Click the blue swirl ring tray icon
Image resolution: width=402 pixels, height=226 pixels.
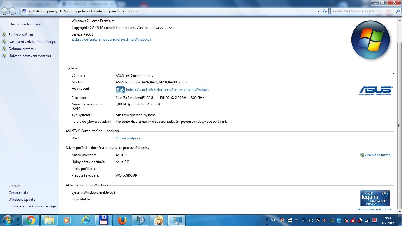pos(303,220)
